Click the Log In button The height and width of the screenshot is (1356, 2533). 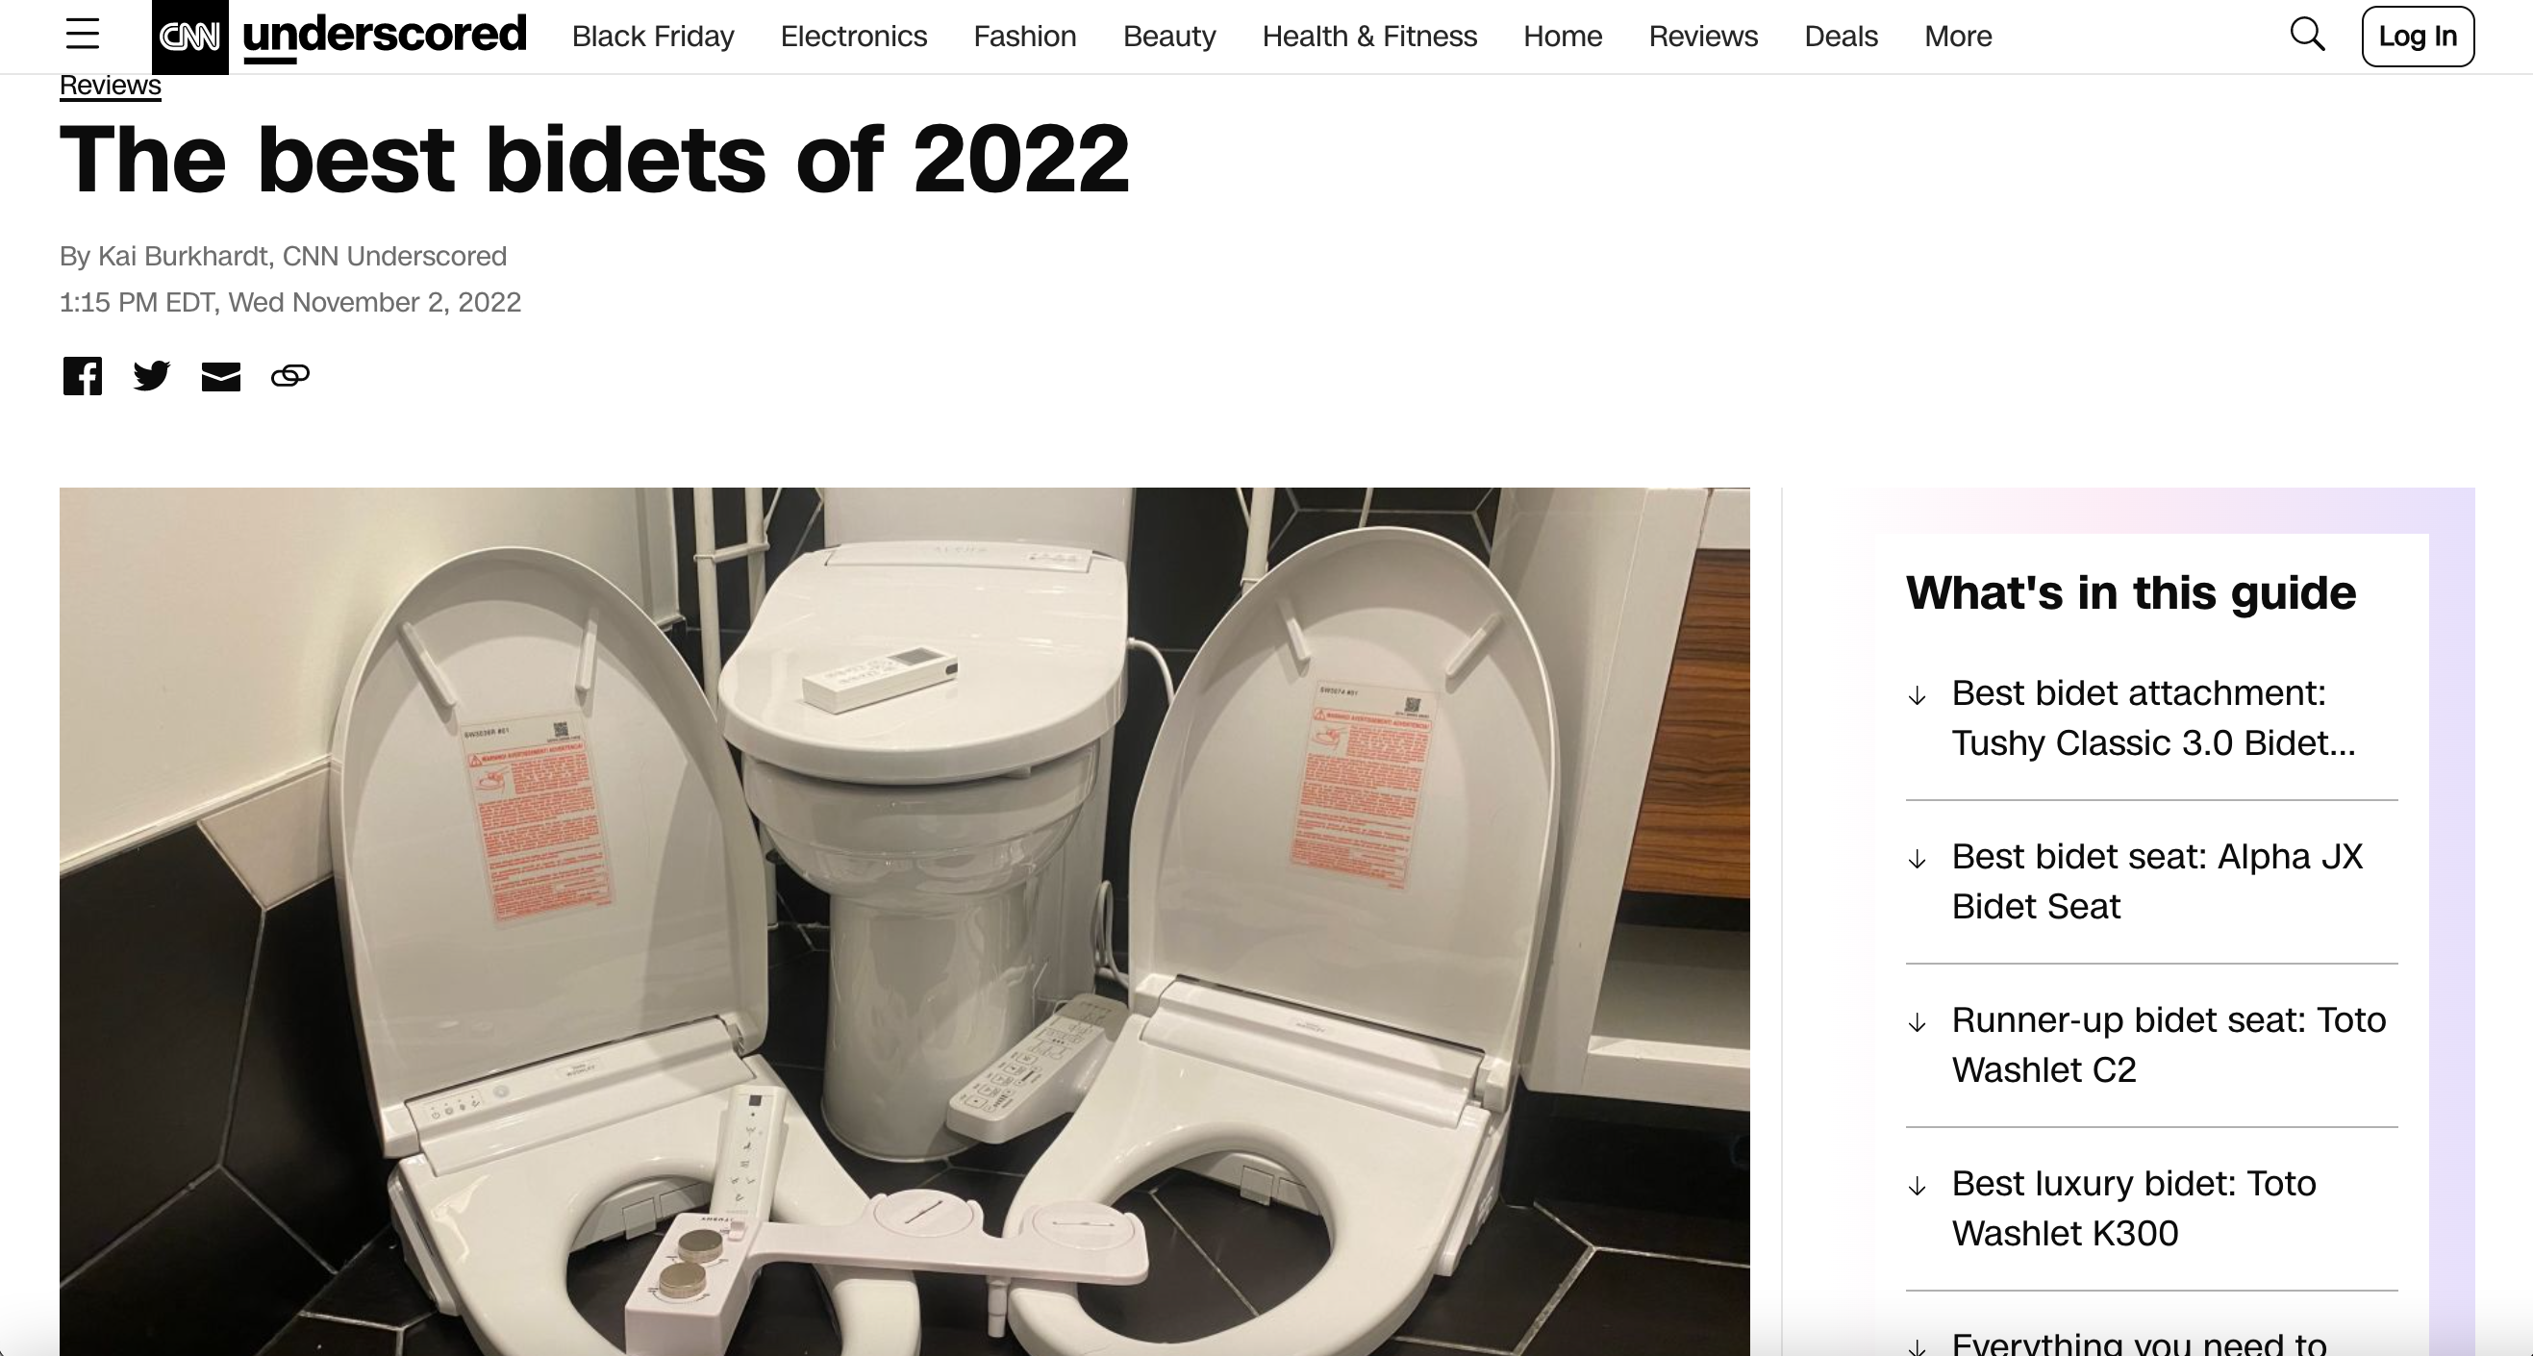(2417, 37)
